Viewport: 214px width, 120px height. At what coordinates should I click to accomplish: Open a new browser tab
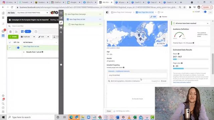181,2
